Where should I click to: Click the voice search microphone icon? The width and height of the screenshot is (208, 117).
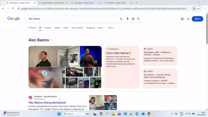[x=127, y=19]
